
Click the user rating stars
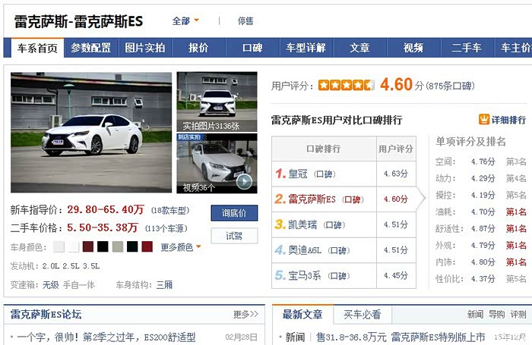point(346,85)
